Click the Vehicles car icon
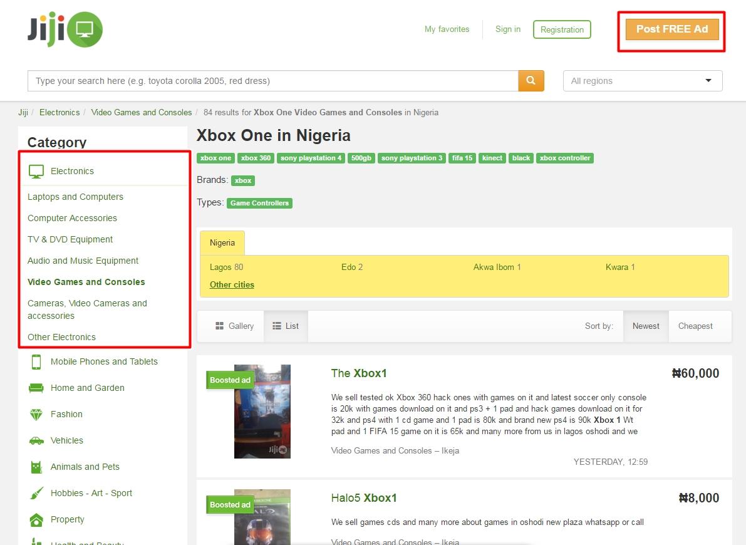The height and width of the screenshot is (545, 746). pos(36,441)
